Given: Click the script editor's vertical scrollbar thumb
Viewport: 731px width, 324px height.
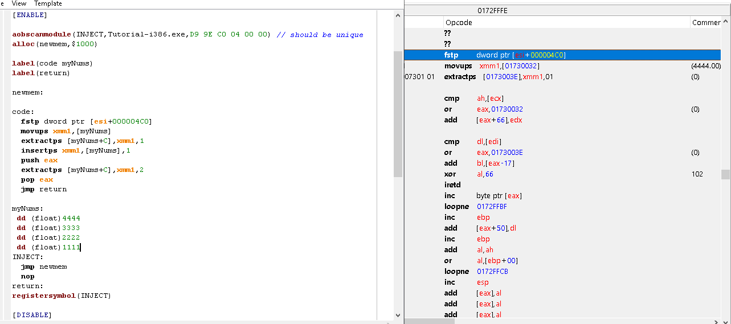Looking at the screenshot, I should (x=398, y=114).
